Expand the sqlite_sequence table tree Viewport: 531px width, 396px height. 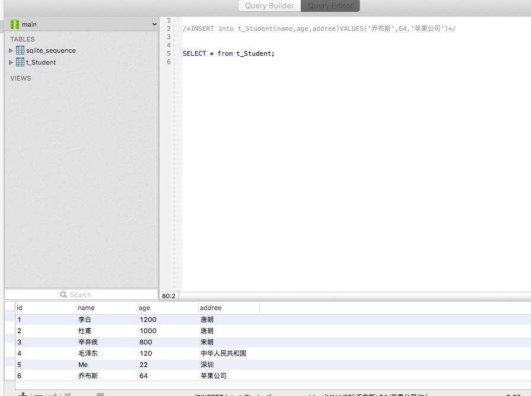click(x=11, y=50)
